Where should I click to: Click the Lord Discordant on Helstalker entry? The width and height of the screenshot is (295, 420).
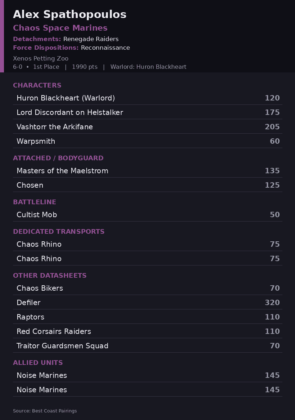pyautogui.click(x=147, y=112)
